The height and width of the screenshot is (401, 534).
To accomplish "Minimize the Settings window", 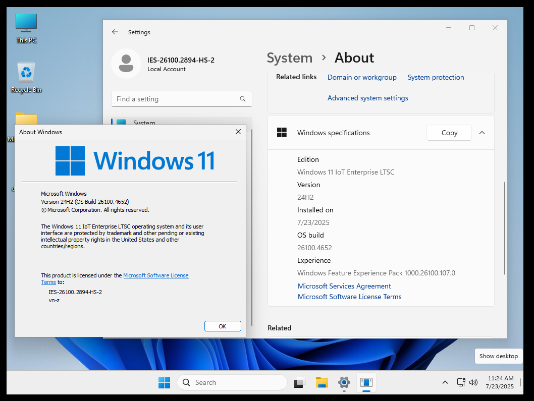I will pyautogui.click(x=449, y=28).
